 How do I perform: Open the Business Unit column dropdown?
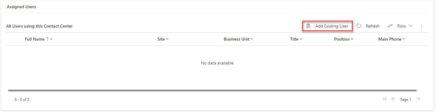pos(252,39)
